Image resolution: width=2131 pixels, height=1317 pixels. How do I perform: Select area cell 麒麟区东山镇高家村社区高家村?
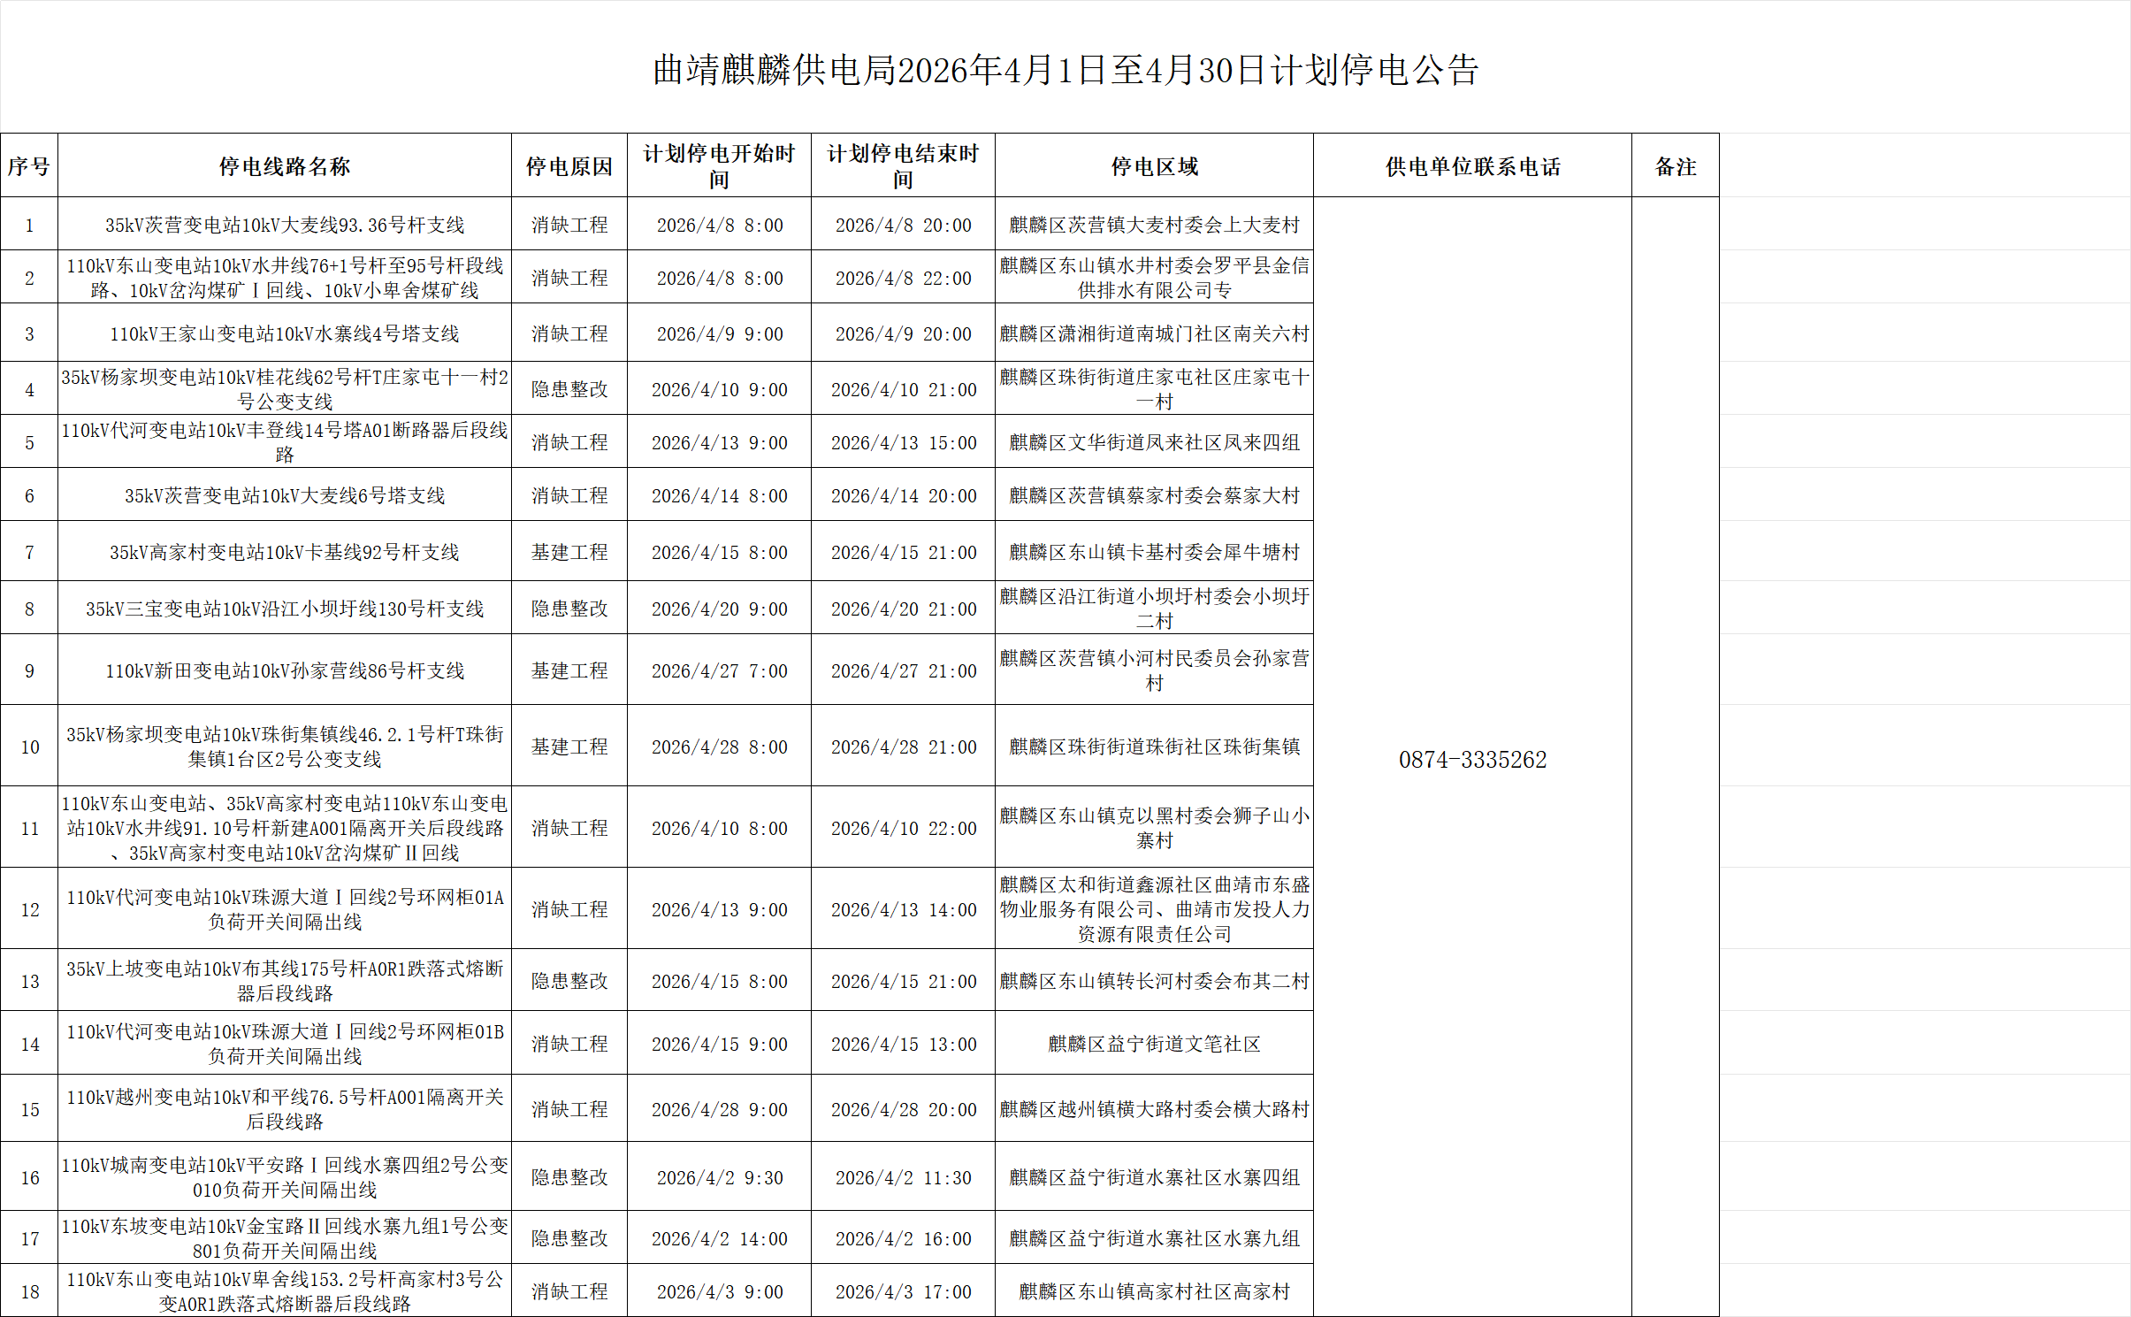[1154, 1291]
